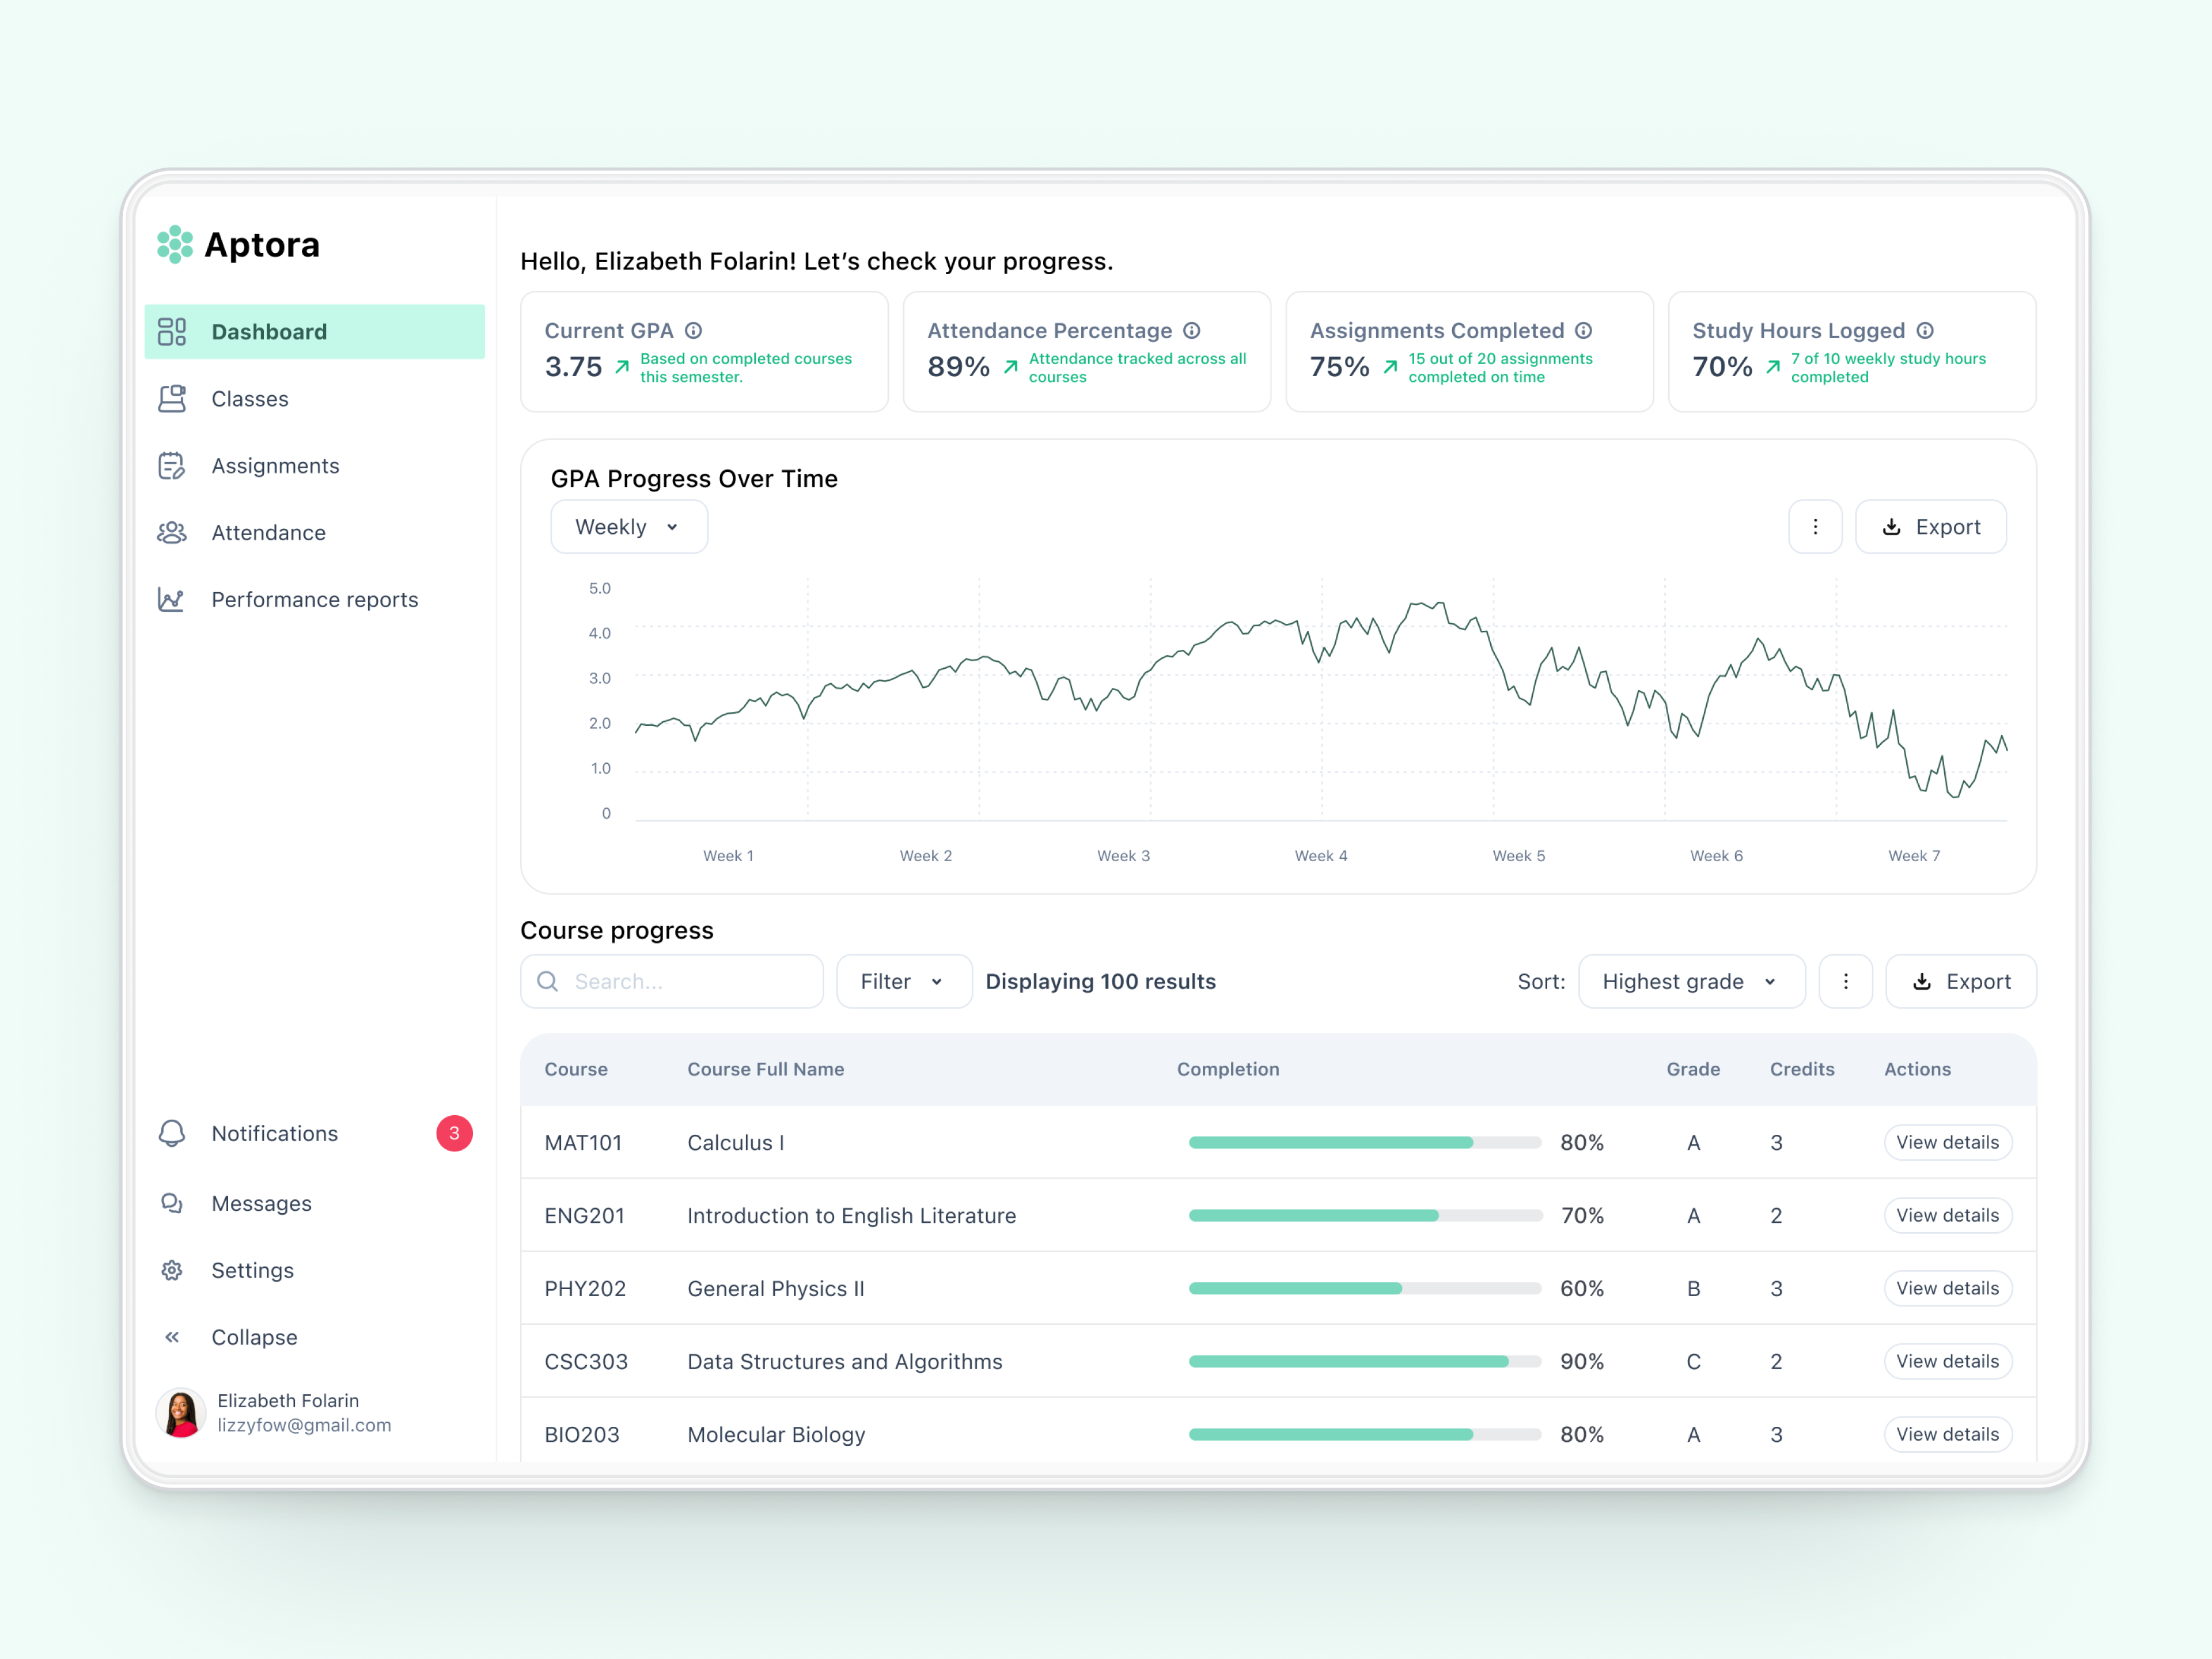This screenshot has height=1659, width=2212.
Task: Open the Weekly interval dropdown
Action: click(628, 526)
